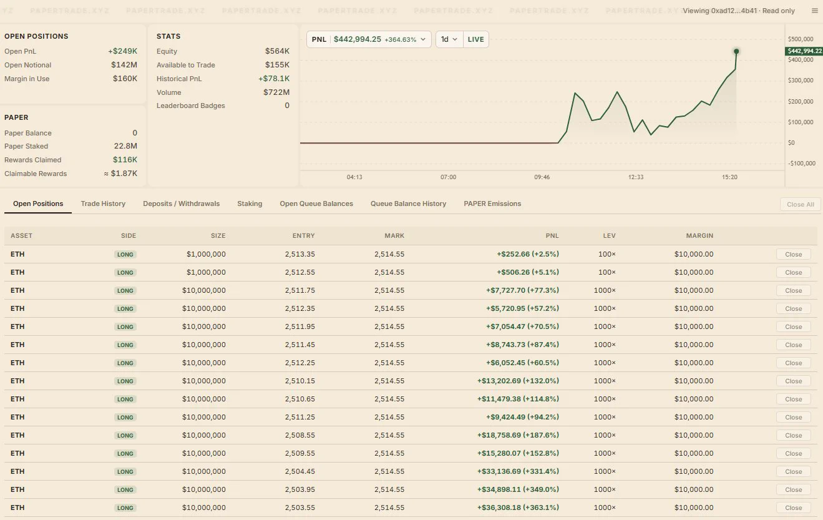This screenshot has height=520, width=823.
Task: Open the Deposits / Withdrawals tab
Action: click(181, 204)
